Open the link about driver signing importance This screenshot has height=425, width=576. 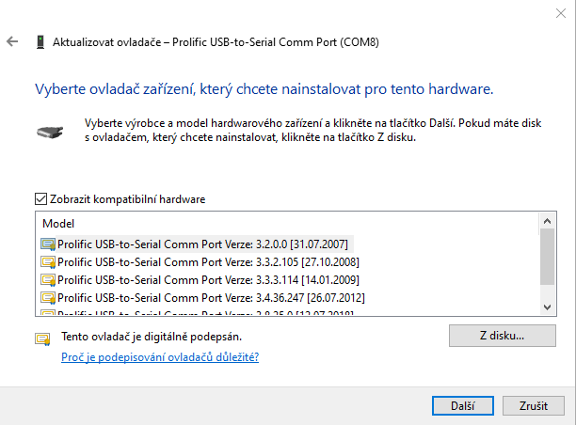[160, 357]
